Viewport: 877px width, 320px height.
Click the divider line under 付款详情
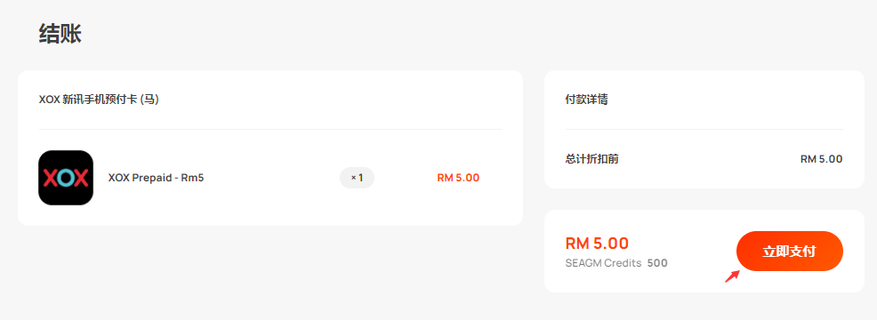[704, 129]
